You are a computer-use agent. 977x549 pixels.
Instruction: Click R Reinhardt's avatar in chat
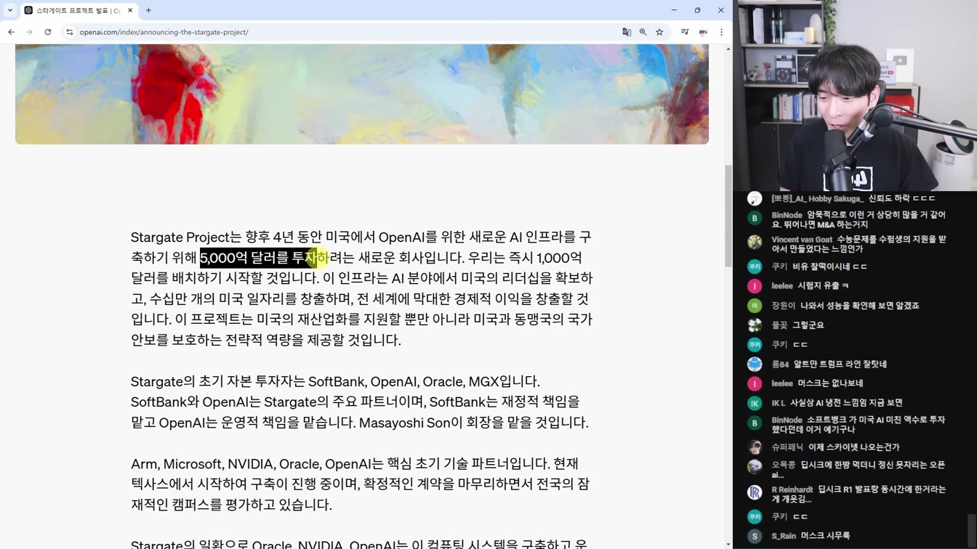point(755,492)
